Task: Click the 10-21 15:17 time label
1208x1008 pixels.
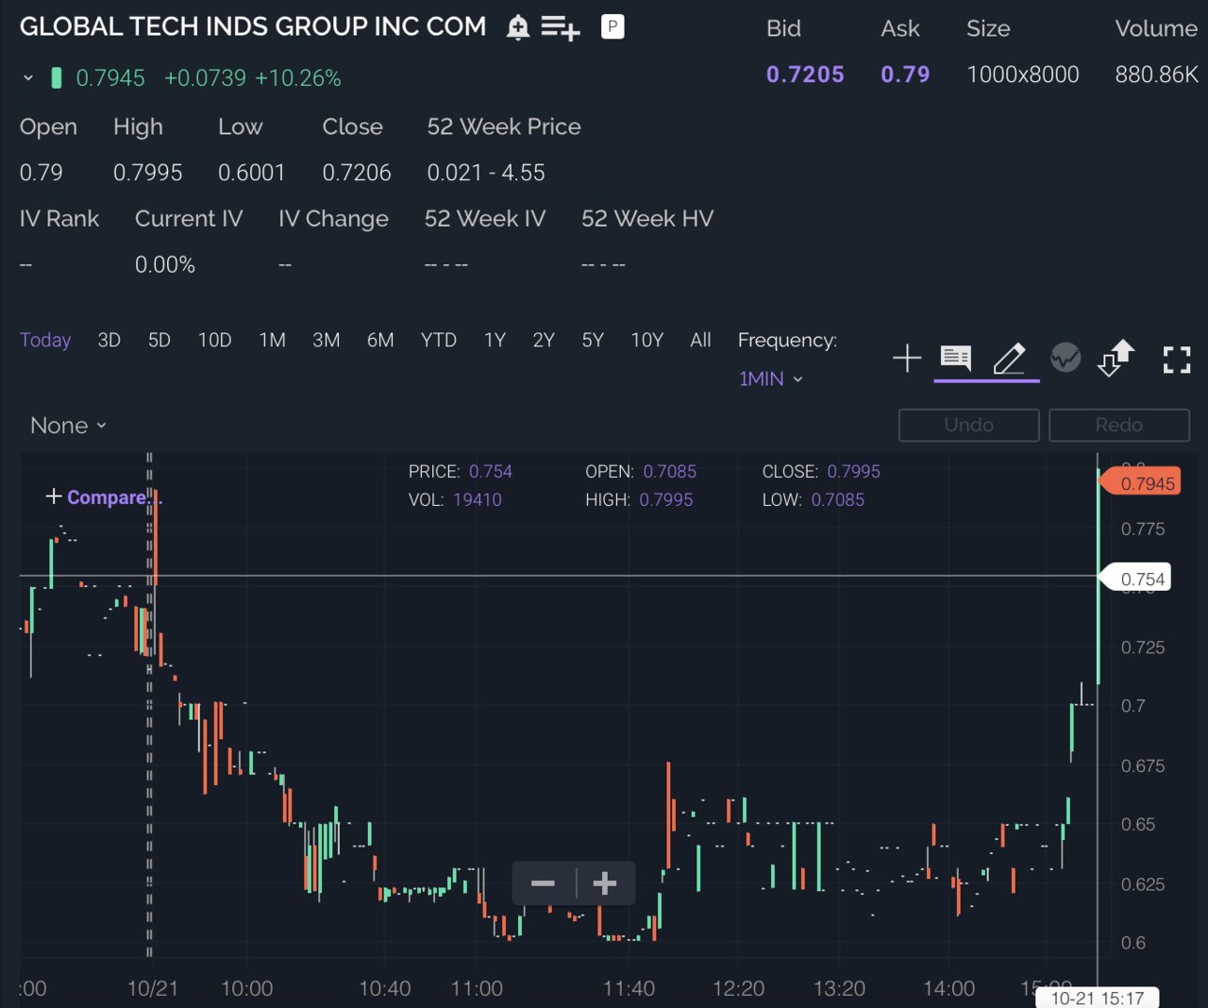Action: click(1098, 998)
